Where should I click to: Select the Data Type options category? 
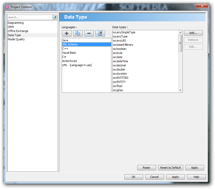pos(33,35)
